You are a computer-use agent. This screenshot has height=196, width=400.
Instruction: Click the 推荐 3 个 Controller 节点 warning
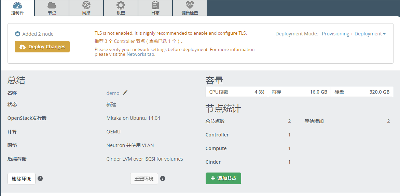click(x=139, y=41)
